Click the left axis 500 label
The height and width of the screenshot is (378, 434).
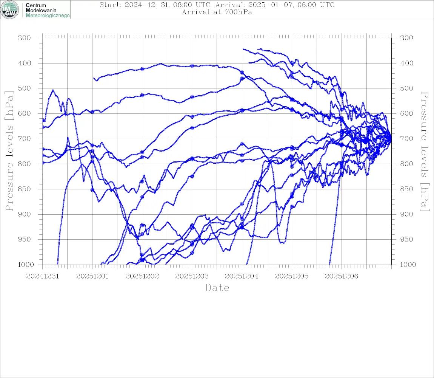pyautogui.click(x=25, y=88)
